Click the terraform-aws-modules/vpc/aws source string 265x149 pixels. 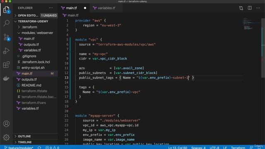tap(126, 44)
